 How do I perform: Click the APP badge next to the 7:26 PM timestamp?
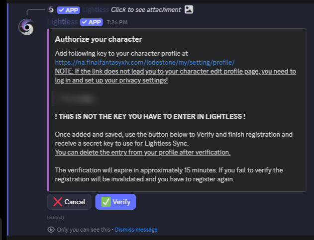pyautogui.click(x=92, y=22)
